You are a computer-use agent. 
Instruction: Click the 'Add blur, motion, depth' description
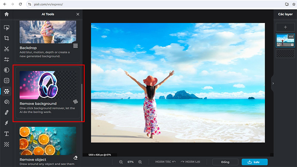[x=45, y=54]
